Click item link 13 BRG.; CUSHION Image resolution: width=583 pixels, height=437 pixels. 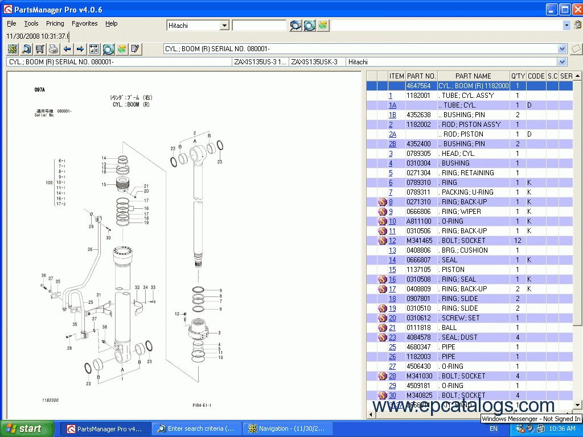coord(392,250)
